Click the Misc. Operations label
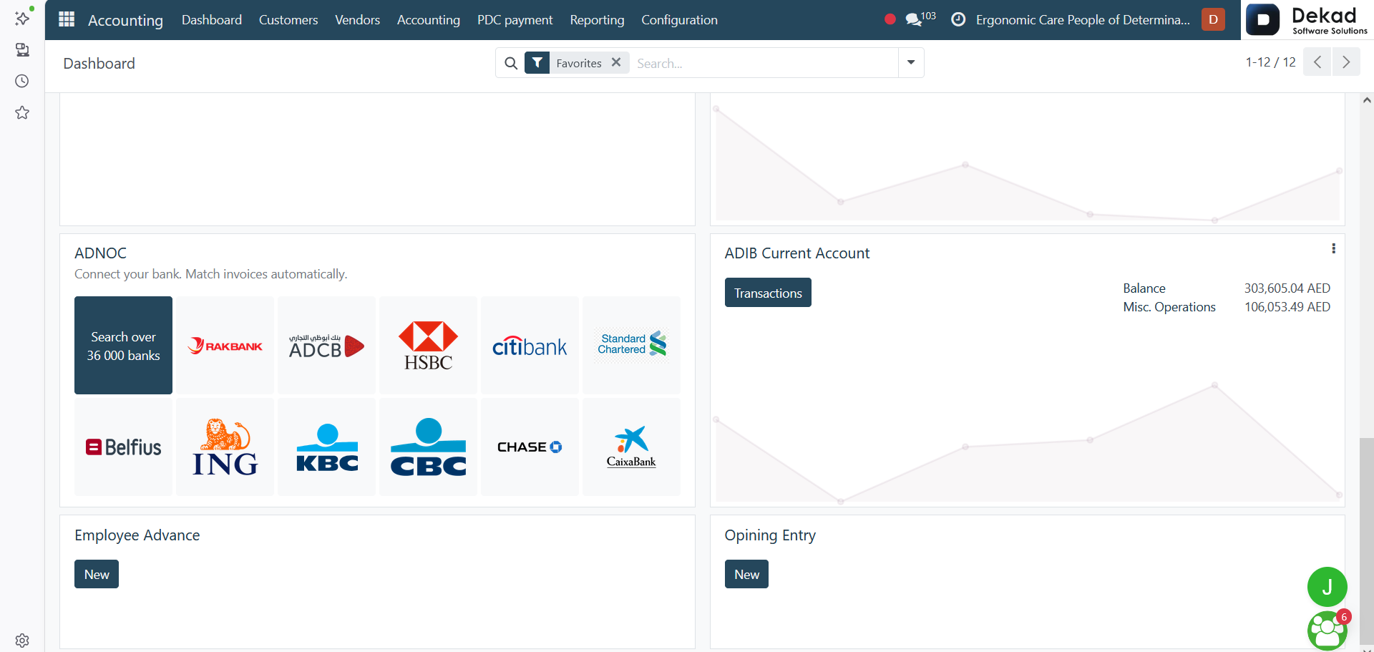This screenshot has height=652, width=1374. coord(1169,307)
